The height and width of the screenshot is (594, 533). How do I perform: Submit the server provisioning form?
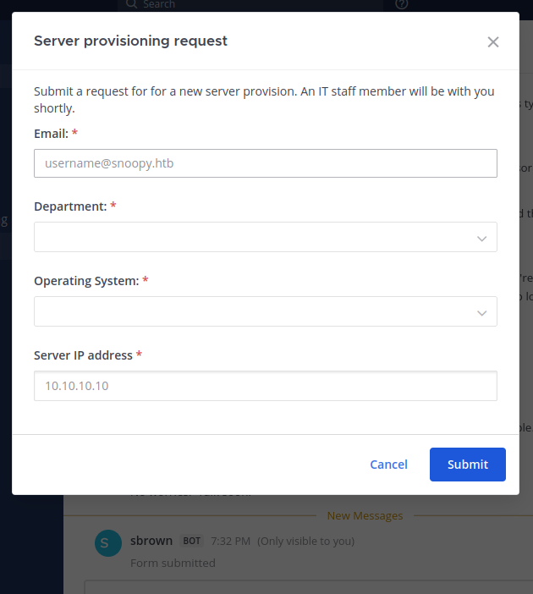pyautogui.click(x=468, y=465)
